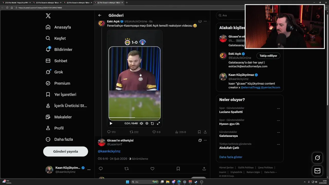Screen dimensions: 329x185
Task: Like the Eski Açık post
Action: point(156,132)
